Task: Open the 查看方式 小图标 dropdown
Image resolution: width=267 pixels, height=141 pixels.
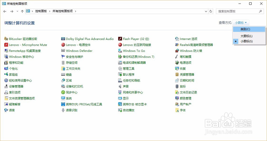Action: coord(241,23)
